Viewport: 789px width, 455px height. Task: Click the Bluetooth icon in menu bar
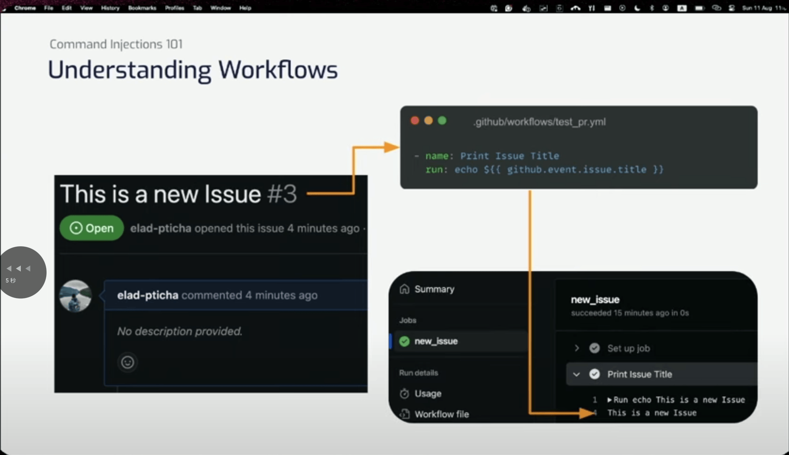[652, 8]
